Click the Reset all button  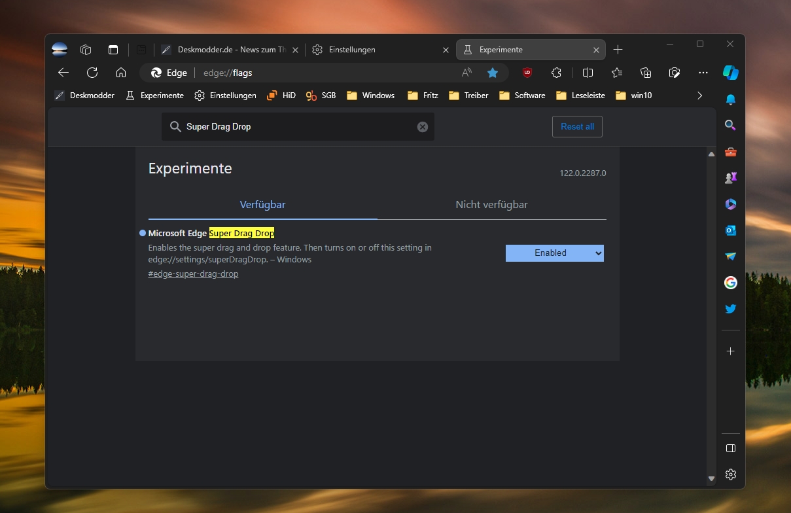click(577, 127)
